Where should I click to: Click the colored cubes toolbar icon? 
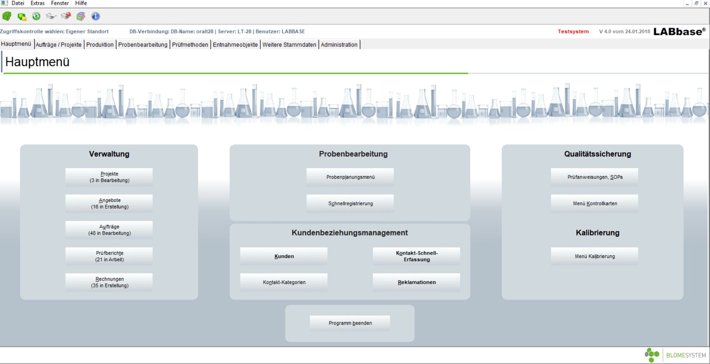pyautogui.click(x=80, y=16)
